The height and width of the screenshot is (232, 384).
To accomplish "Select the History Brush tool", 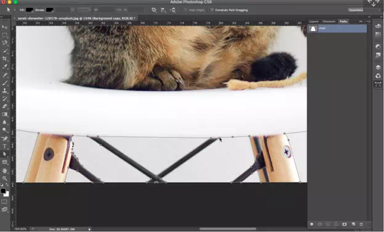I will pos(5,98).
